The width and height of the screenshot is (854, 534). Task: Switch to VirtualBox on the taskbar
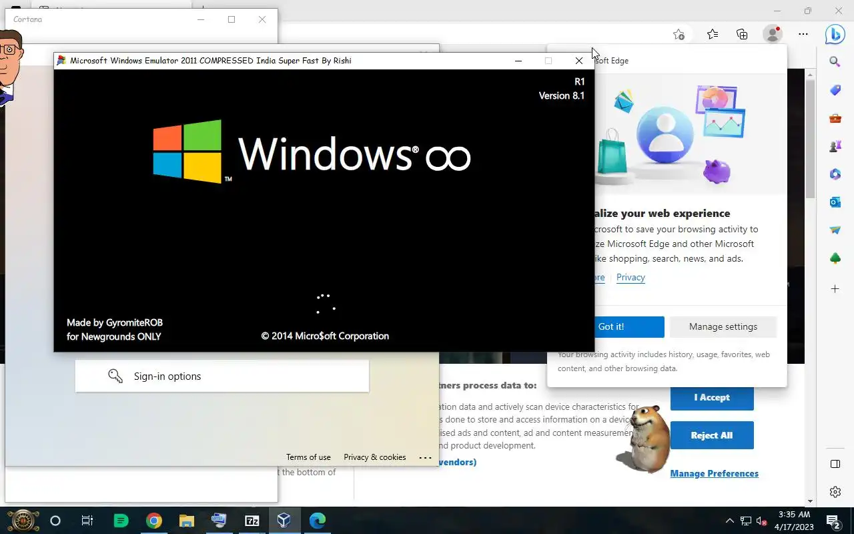pyautogui.click(x=284, y=521)
